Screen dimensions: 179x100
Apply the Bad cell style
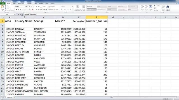[102, 7]
